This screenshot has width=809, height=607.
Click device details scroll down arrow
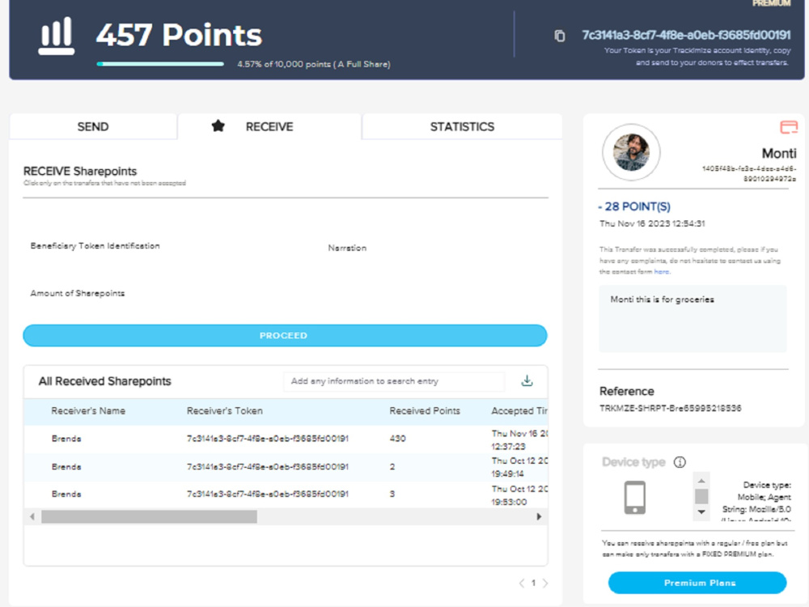tap(701, 512)
